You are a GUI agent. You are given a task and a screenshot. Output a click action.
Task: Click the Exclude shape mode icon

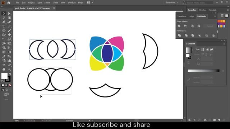199,26
